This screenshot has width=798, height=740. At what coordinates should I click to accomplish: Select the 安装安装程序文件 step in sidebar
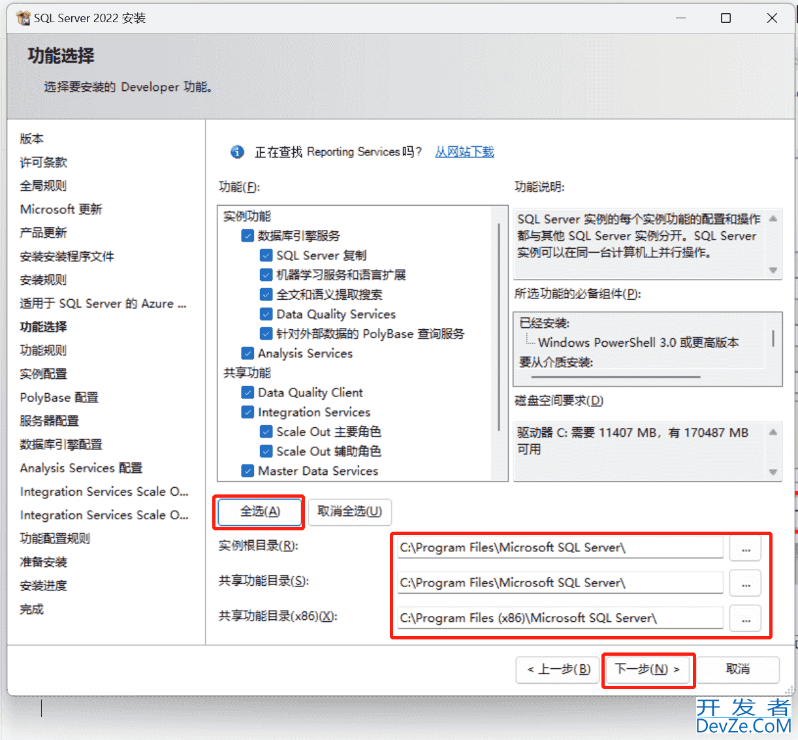point(67,256)
